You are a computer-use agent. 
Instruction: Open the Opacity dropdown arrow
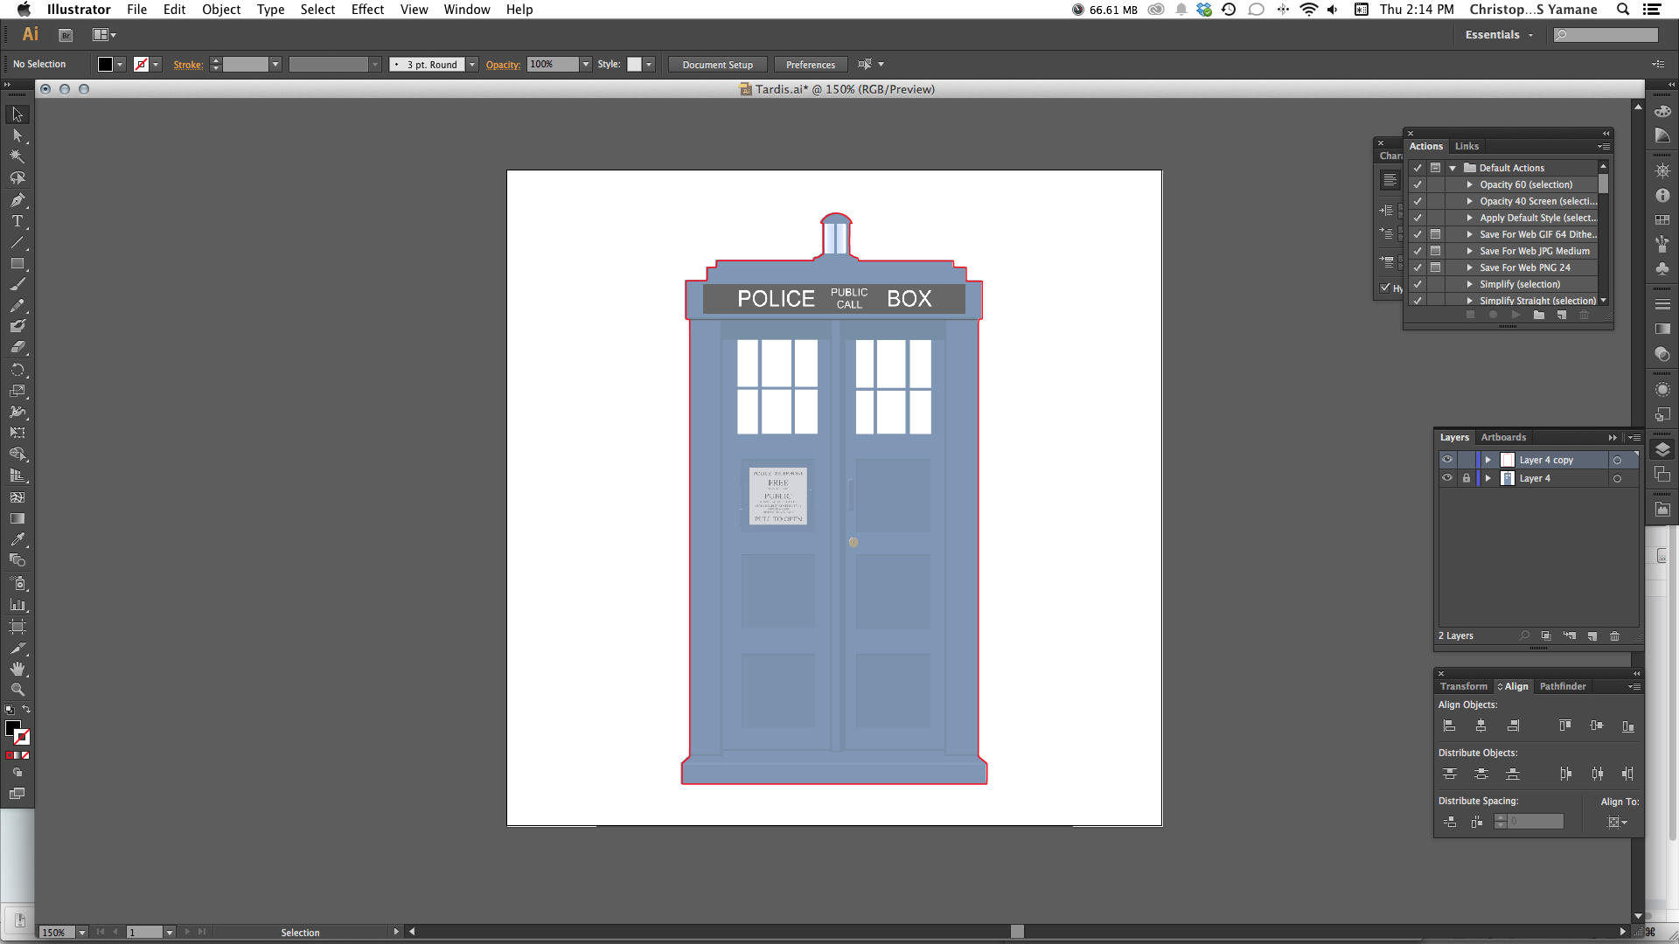tap(586, 65)
